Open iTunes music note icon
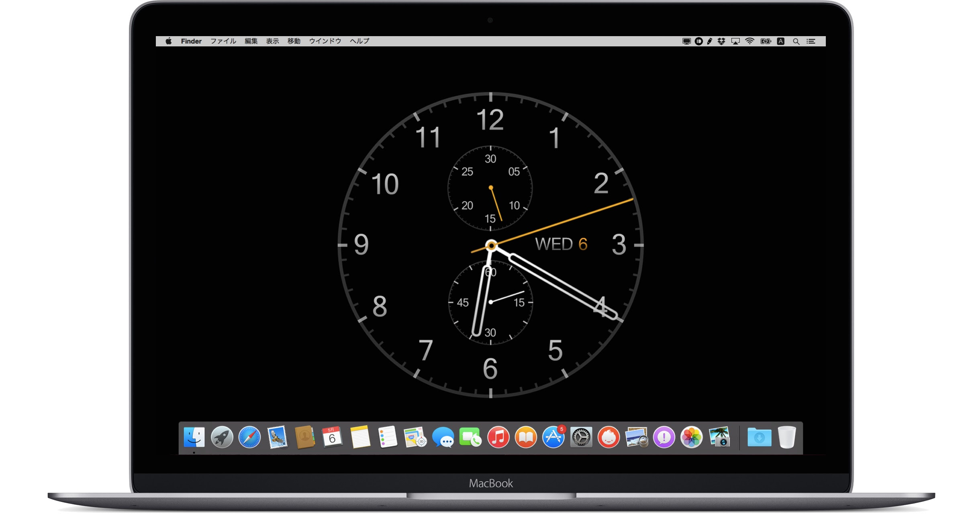Image resolution: width=964 pixels, height=514 pixels. [498, 437]
